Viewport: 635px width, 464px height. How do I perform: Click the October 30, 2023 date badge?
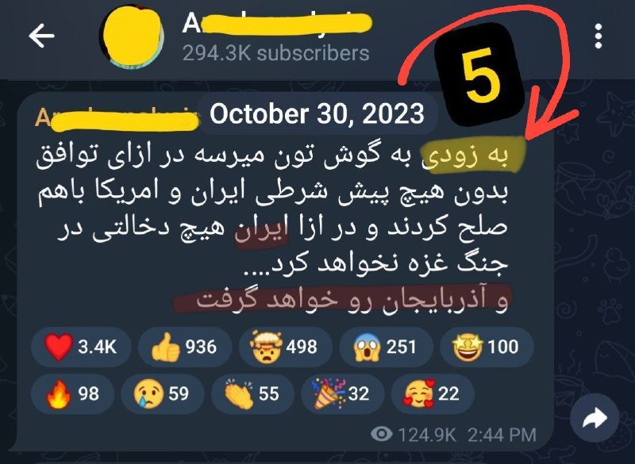(x=317, y=113)
